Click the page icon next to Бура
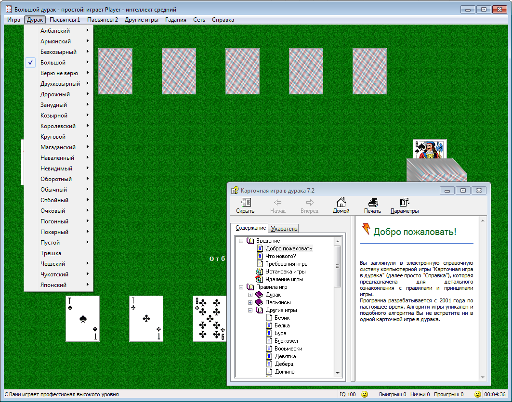The width and height of the screenshot is (512, 402). pos(269,333)
